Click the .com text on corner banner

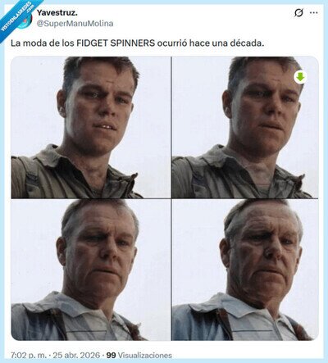coord(29,8)
